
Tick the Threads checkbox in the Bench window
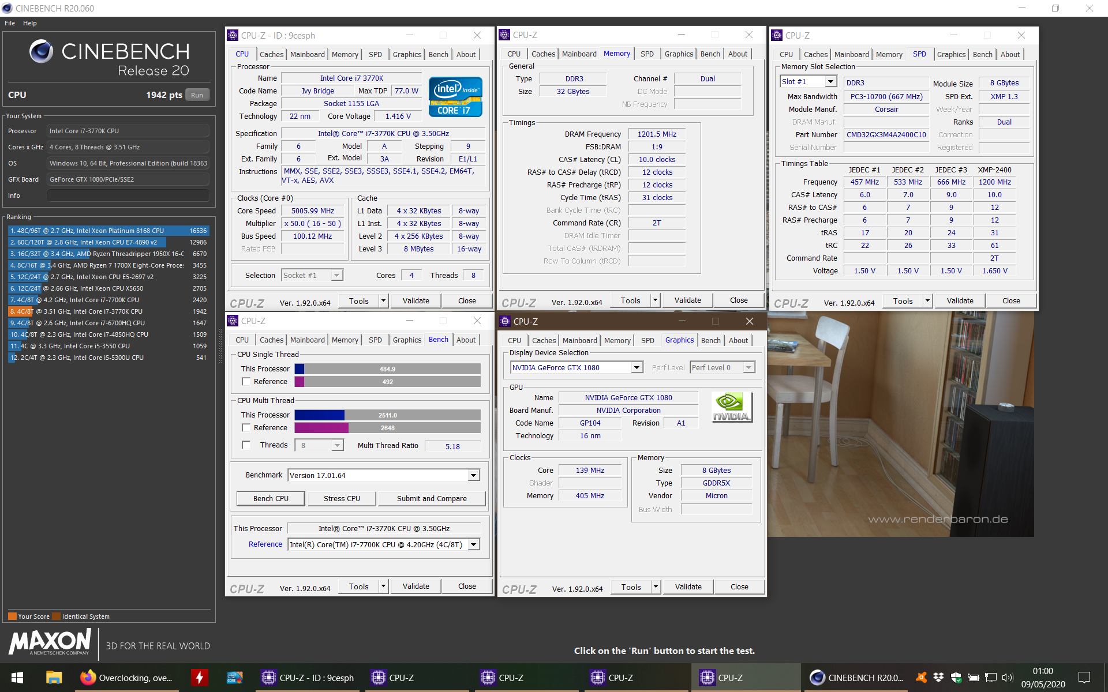coord(246,445)
